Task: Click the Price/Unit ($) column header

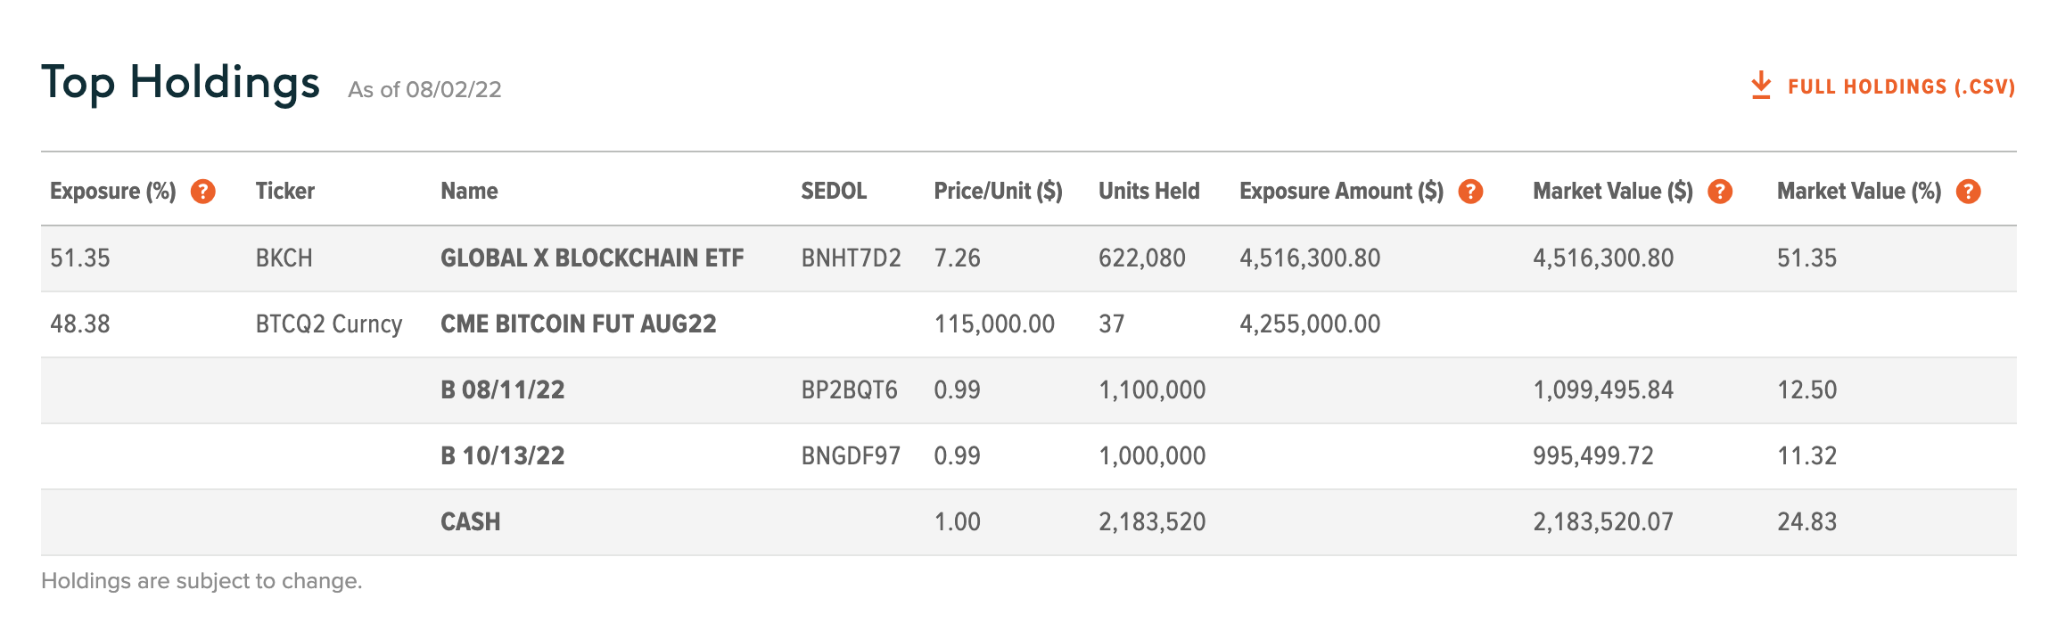Action: 998,192
